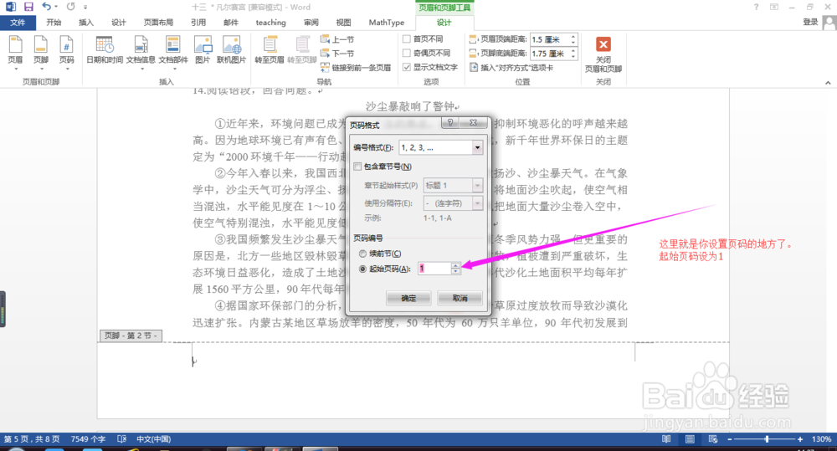The width and height of the screenshot is (837, 451).
Task: Click the 取消 cancel button
Action: click(460, 298)
